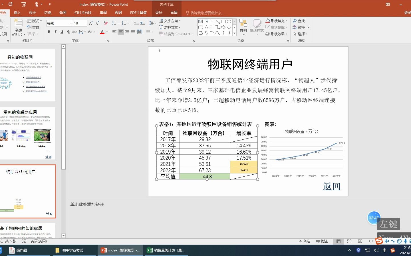Open the 形状填充 shape fill tool

pos(276,21)
